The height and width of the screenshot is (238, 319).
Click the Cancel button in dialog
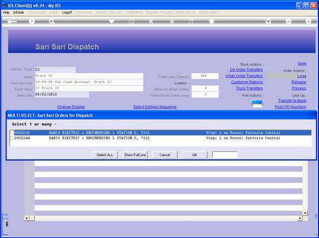pos(165,155)
